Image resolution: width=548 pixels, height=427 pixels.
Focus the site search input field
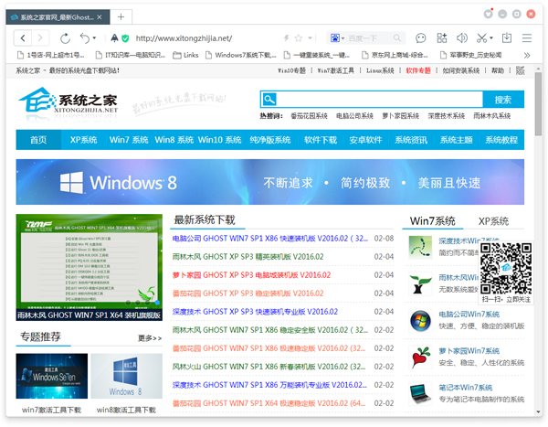(x=380, y=100)
